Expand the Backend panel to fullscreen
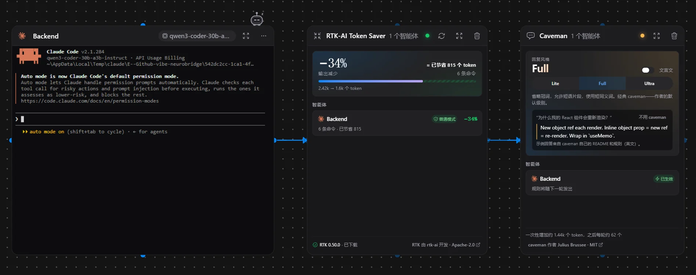Screen dimensions: 696x275 (246, 36)
